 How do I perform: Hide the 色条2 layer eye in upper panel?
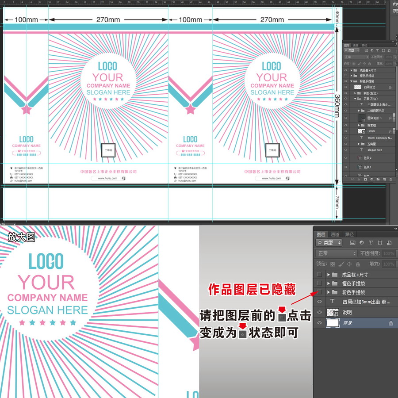[x=346, y=158]
